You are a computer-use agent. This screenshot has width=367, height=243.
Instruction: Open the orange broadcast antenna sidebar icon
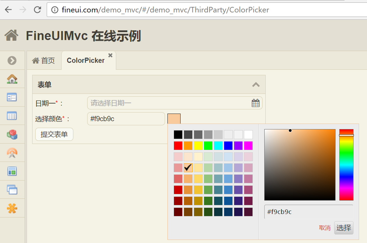click(12, 153)
